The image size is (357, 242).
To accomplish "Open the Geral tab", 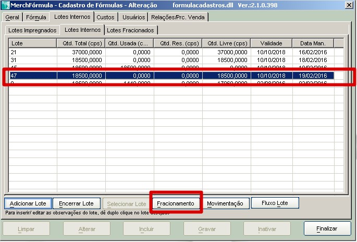I will click(x=12, y=17).
